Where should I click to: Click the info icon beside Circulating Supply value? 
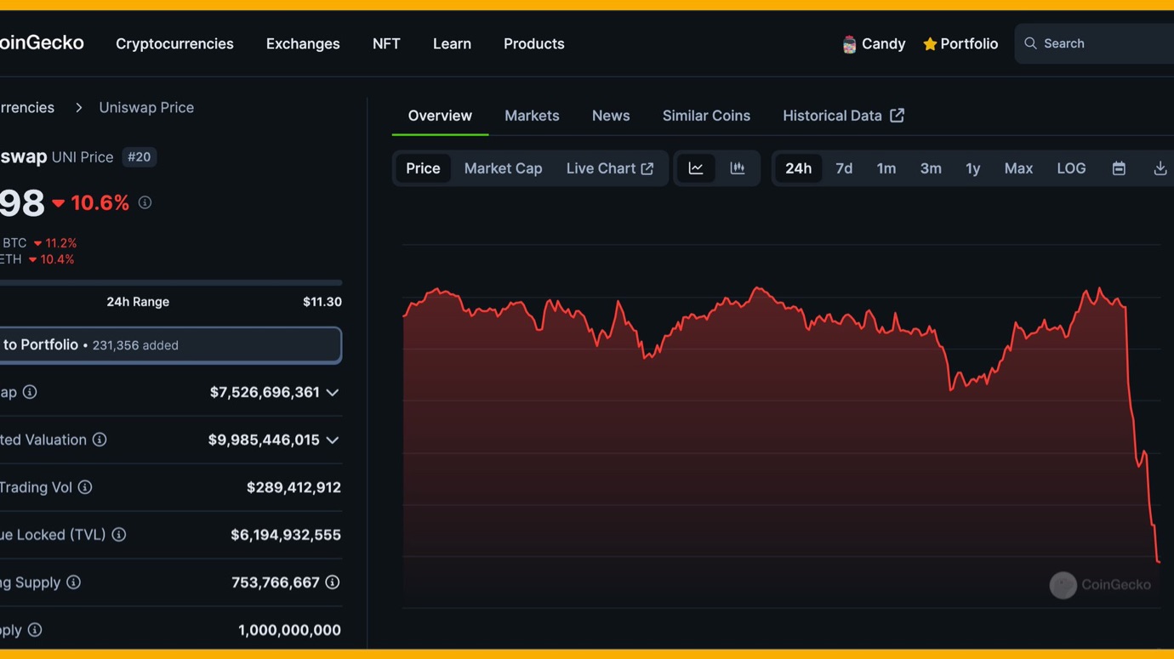tap(333, 582)
